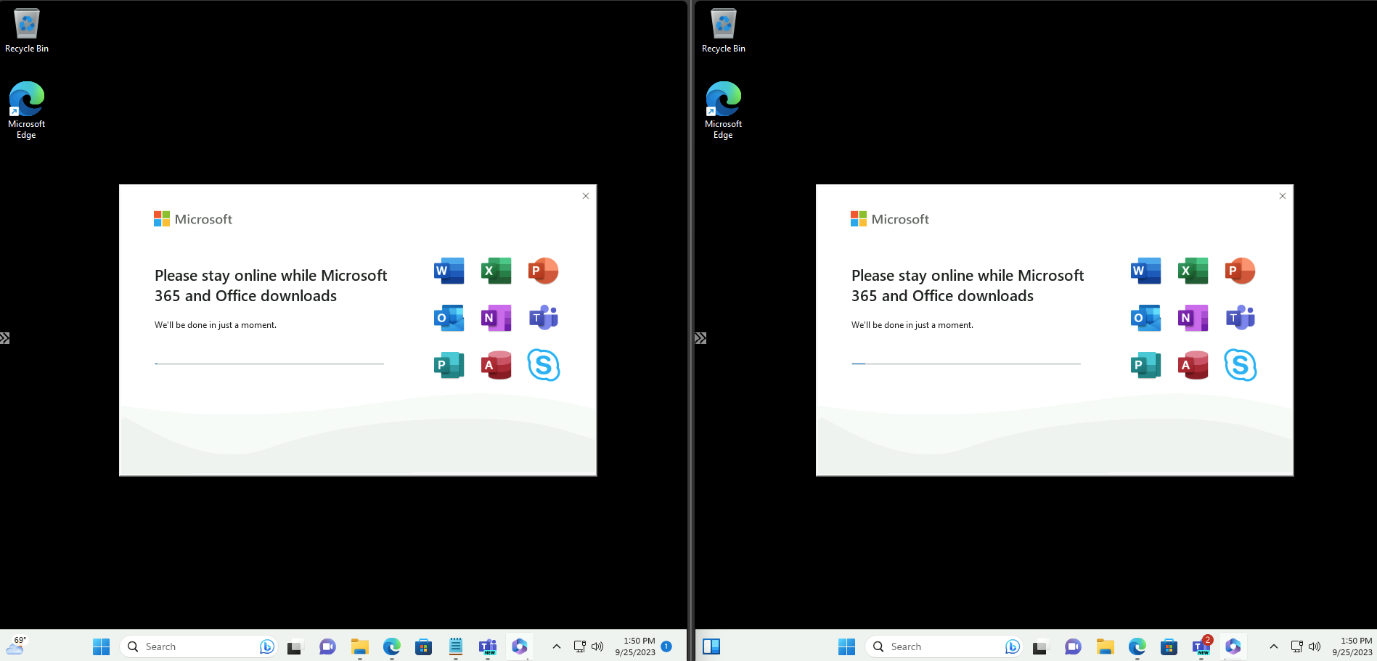Open volume control on right taskbar

(x=1315, y=646)
